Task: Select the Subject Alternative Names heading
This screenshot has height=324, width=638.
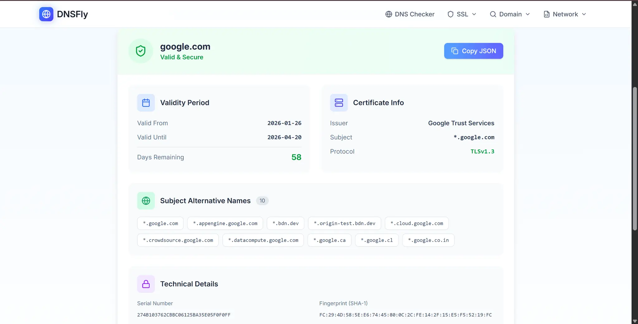Action: (205, 201)
